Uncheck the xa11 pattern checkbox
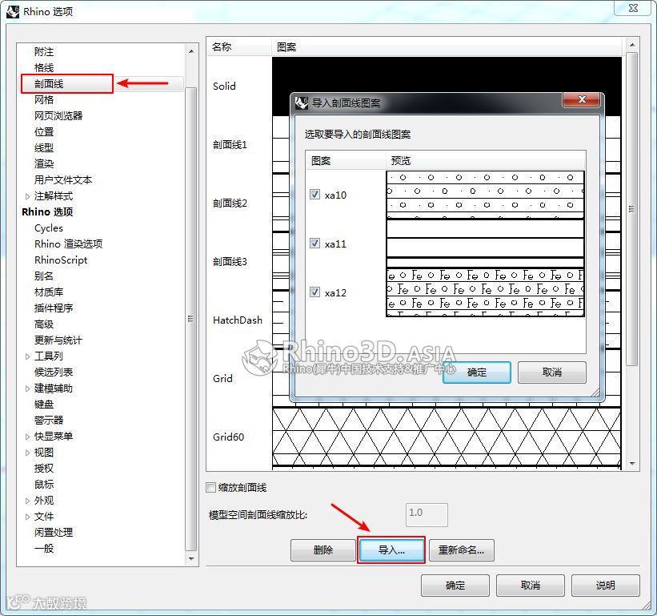657x616 pixels. point(314,244)
